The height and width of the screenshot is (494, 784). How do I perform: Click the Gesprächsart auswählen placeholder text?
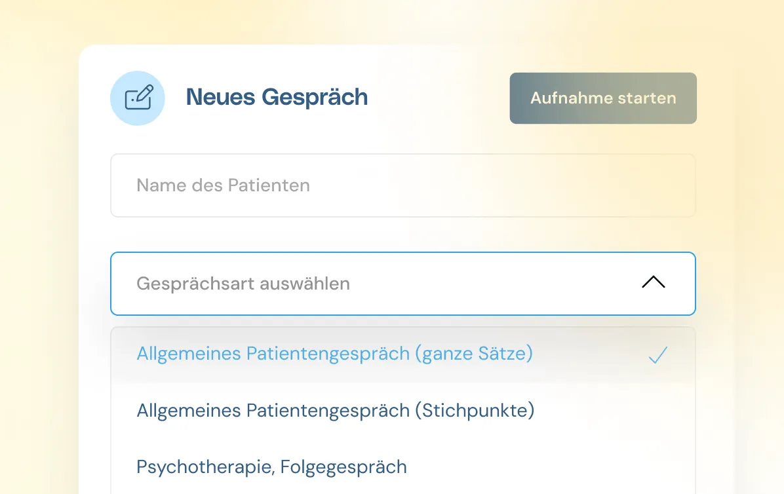[x=243, y=283]
